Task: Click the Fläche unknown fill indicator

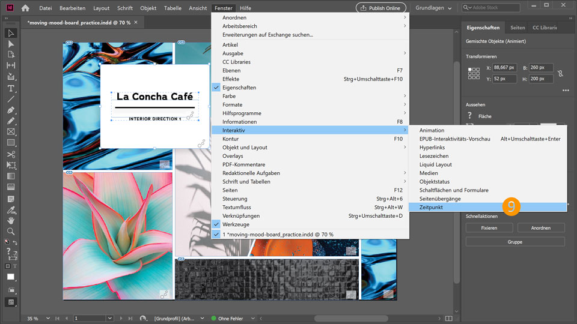Action: (469, 116)
